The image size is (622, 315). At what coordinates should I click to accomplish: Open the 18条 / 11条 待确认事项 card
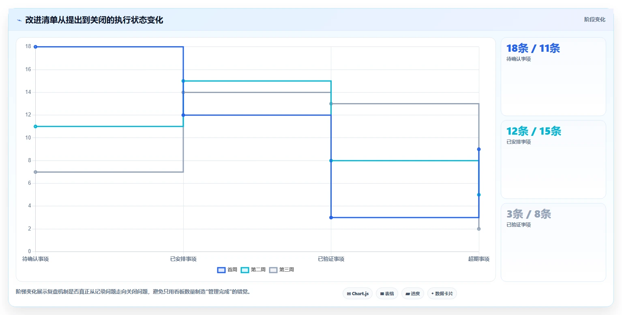(x=553, y=77)
